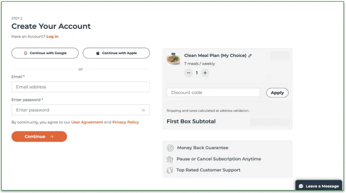Continue with Apple sign-up button
This screenshot has height=193, width=346.
116,53
